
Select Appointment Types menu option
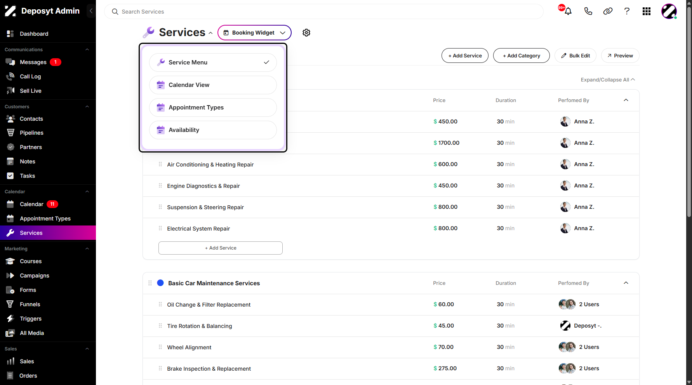(213, 108)
